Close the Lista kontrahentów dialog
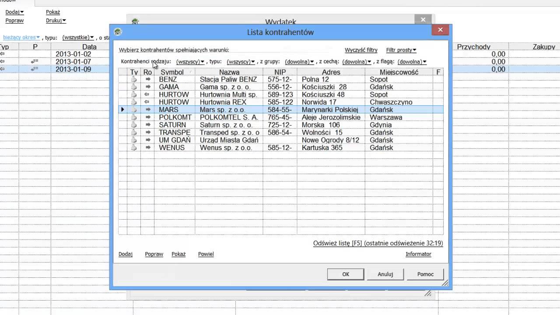The image size is (560, 315). (441, 30)
